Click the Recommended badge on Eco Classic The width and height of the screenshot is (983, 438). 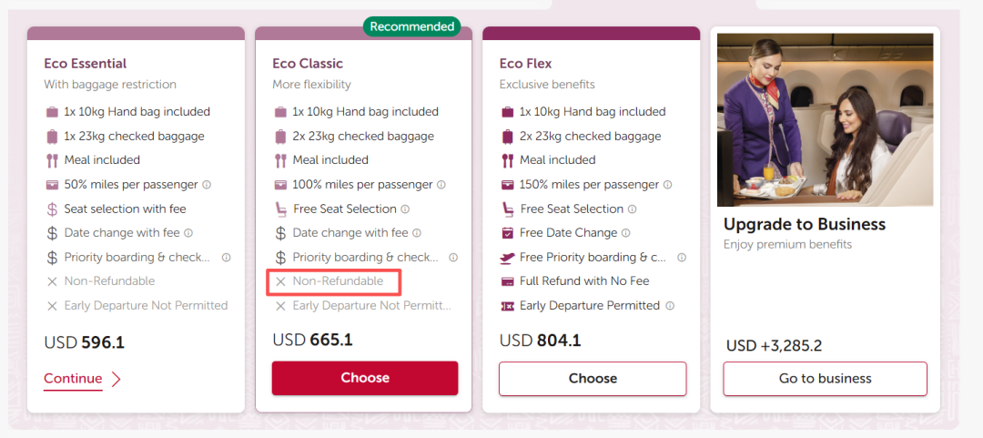point(411,26)
